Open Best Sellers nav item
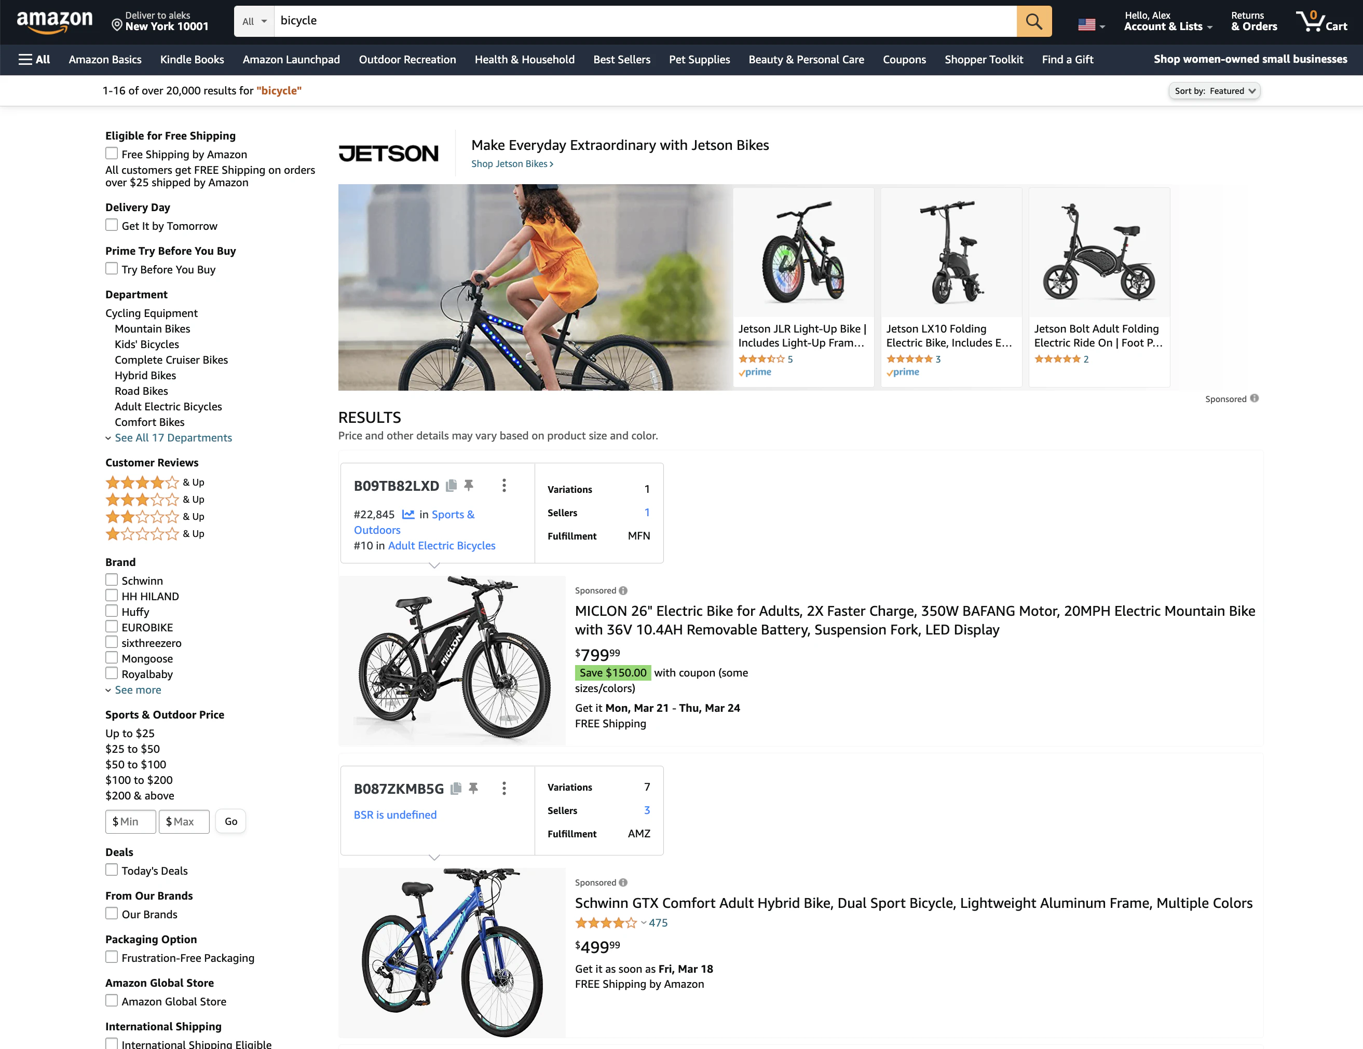Screen dimensions: 1363x1049 pos(622,59)
